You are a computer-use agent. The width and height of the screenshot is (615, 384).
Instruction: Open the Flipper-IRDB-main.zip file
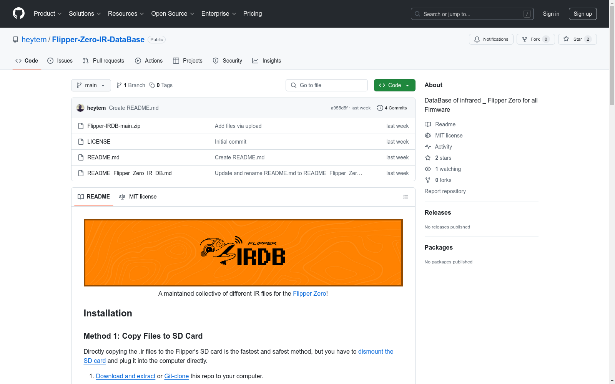(x=114, y=126)
